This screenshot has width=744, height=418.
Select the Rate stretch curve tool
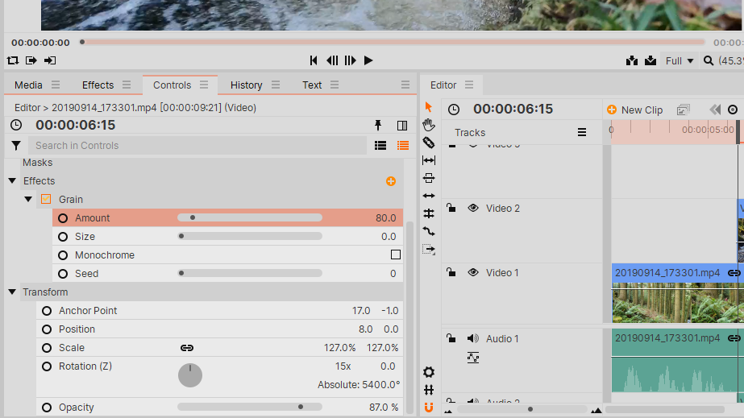point(429,231)
